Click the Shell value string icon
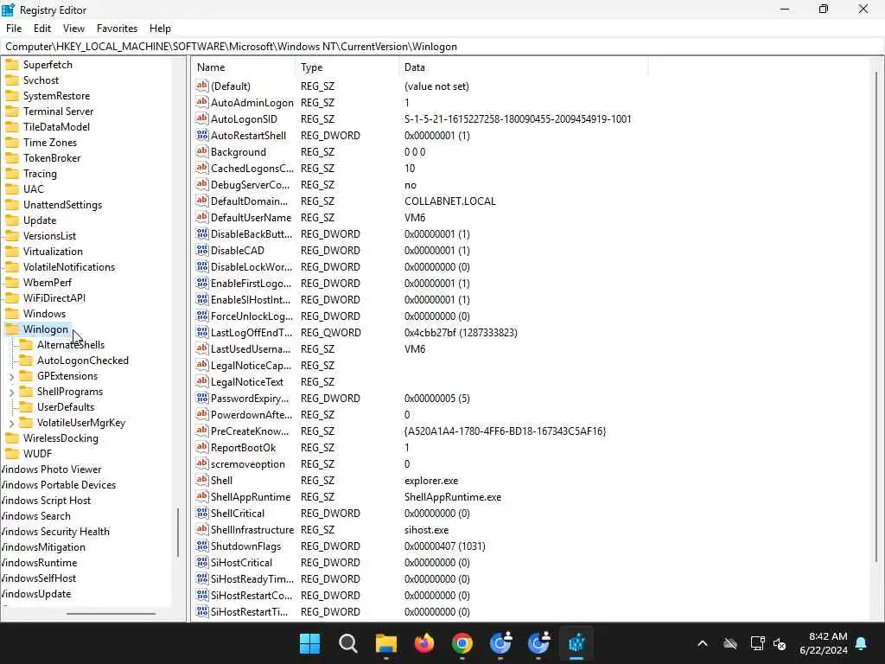Viewport: 885px width, 664px height. (202, 480)
